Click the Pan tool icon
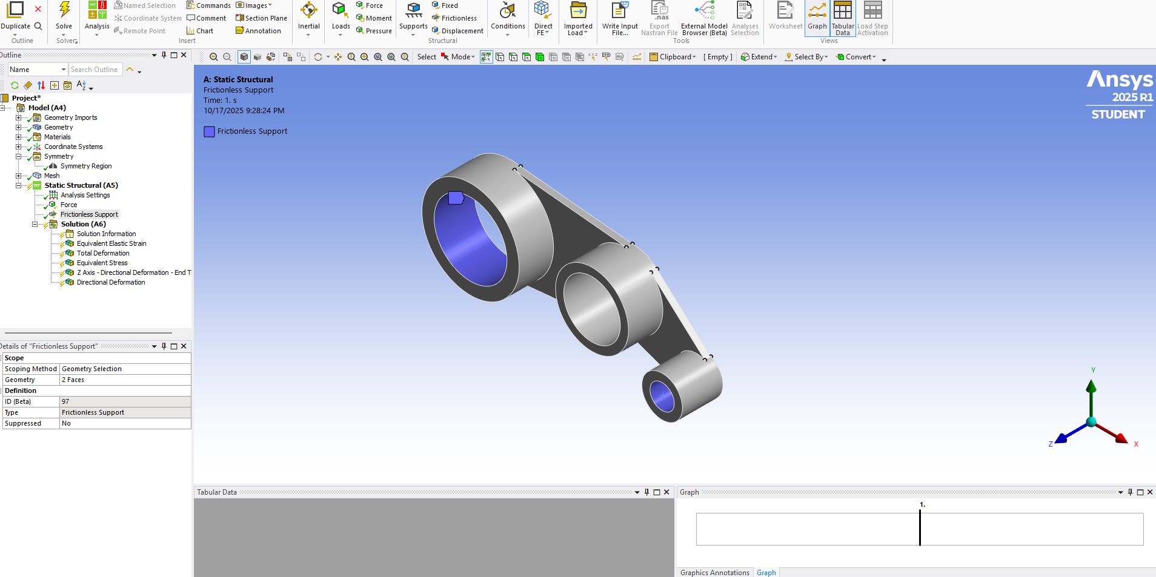 (x=338, y=57)
